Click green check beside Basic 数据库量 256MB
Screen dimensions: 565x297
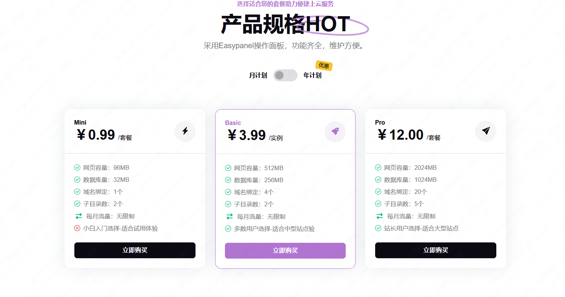coord(228,180)
